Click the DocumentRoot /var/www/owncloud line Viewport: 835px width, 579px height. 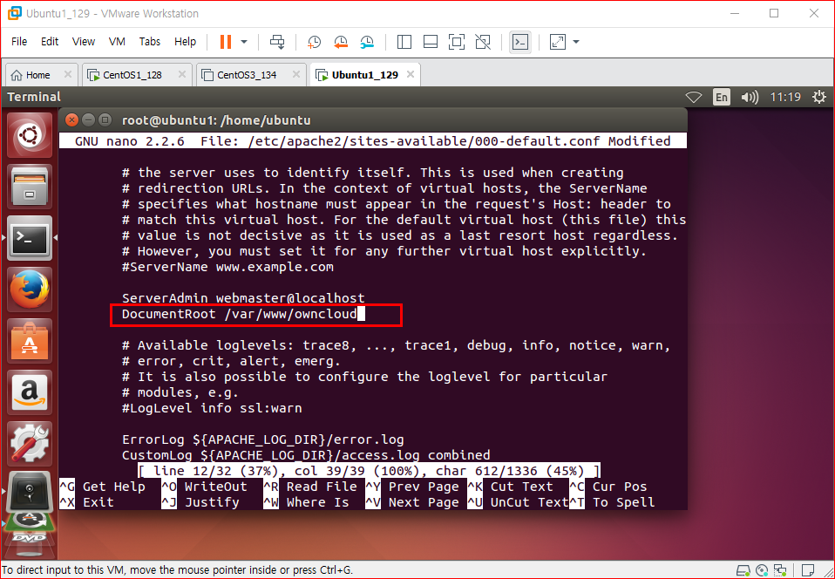[x=240, y=314]
